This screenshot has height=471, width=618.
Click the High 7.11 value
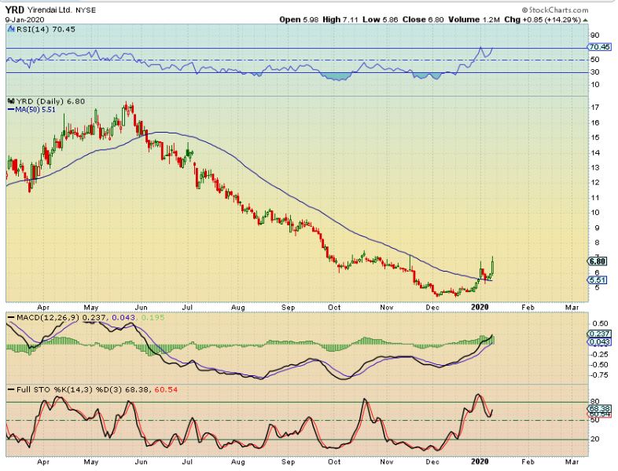pyautogui.click(x=340, y=20)
